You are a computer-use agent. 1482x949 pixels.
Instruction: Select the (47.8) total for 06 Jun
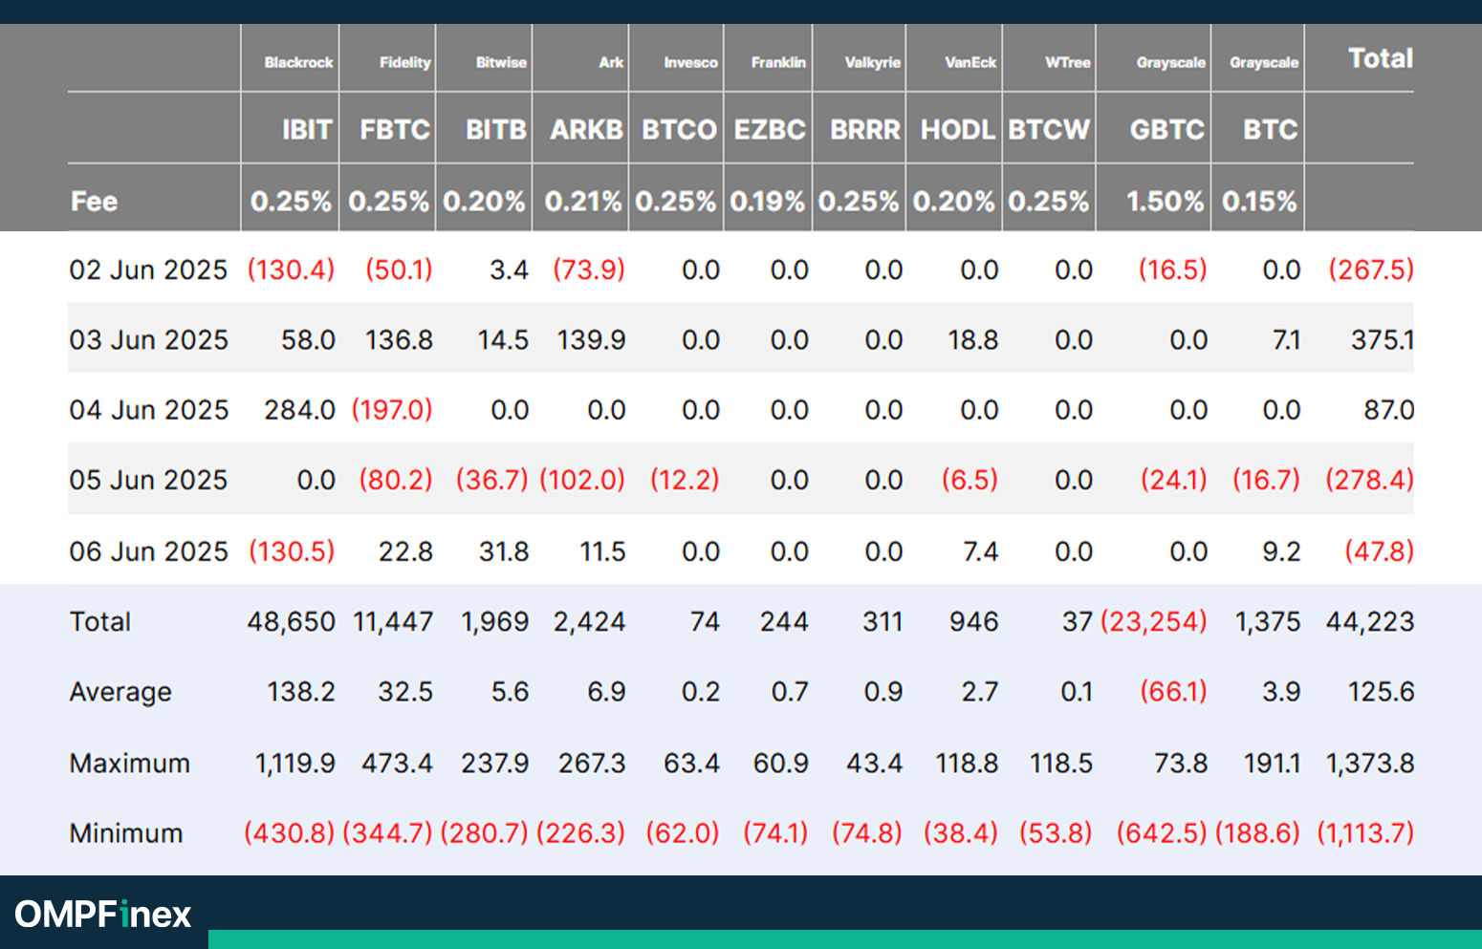(1379, 550)
